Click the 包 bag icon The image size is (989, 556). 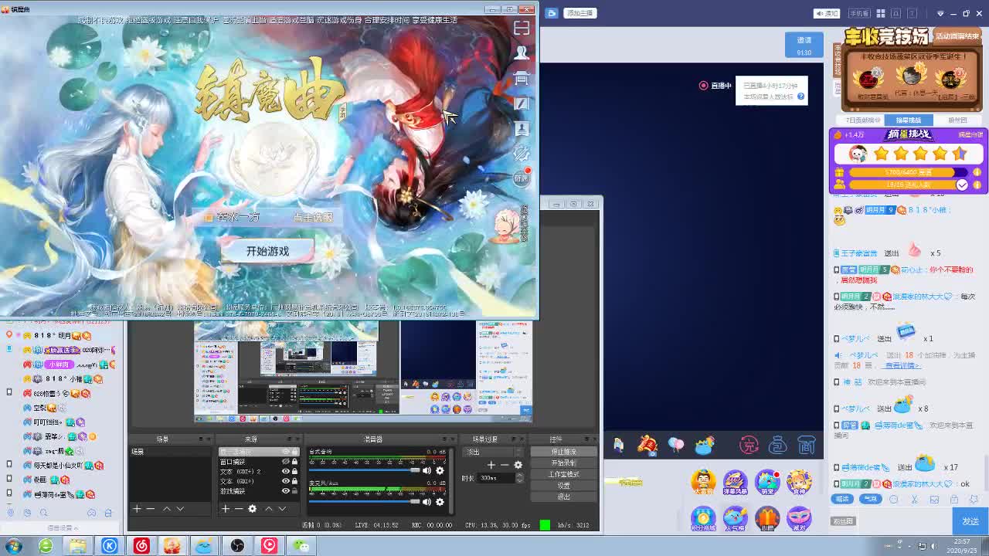[778, 445]
